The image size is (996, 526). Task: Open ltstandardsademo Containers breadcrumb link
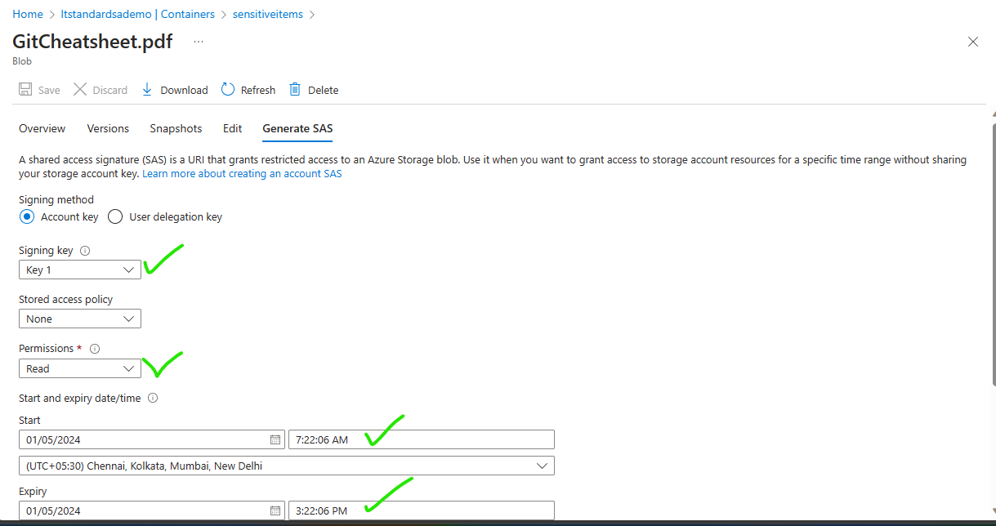(138, 14)
